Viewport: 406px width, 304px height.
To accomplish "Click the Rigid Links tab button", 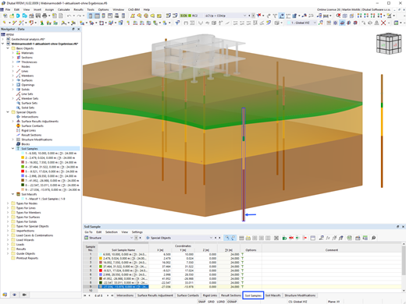I will [210, 295].
